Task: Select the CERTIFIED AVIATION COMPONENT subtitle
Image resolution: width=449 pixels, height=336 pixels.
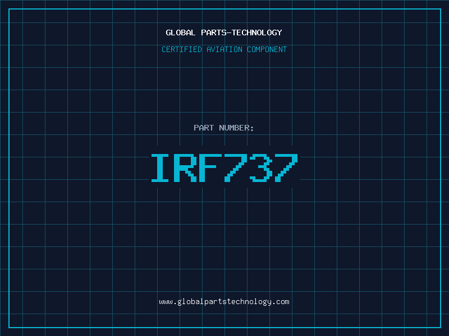Action: coord(224,49)
